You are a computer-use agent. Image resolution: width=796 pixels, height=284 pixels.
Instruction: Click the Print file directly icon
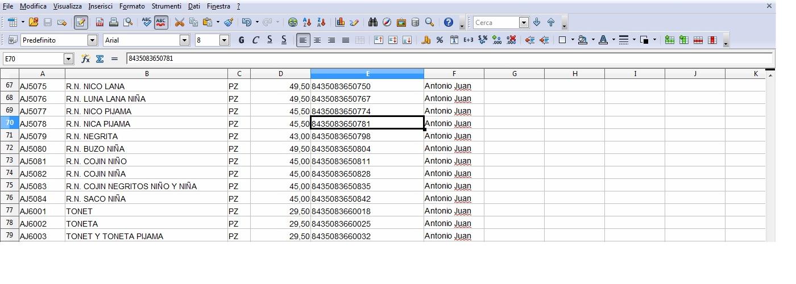(x=114, y=22)
